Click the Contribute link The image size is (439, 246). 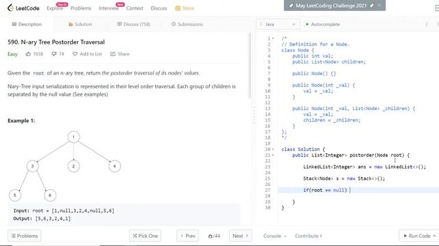pyautogui.click(x=308, y=236)
